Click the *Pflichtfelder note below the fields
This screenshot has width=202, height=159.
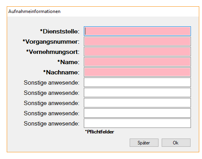pyautogui.click(x=100, y=132)
